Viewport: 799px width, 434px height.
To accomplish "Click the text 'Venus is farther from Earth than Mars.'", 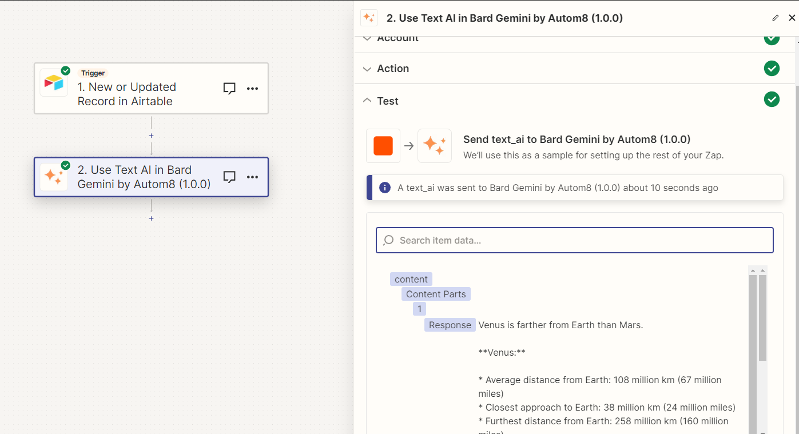I will 561,325.
